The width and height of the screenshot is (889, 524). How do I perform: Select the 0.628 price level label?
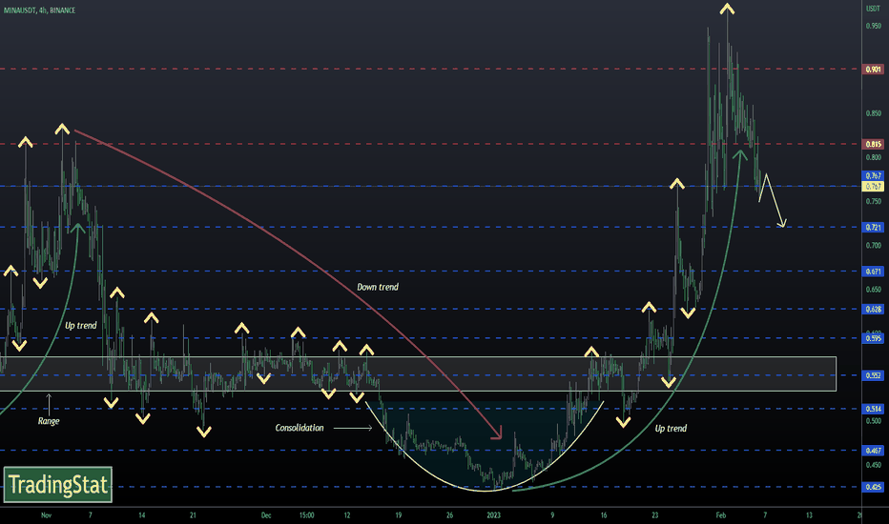click(x=873, y=309)
